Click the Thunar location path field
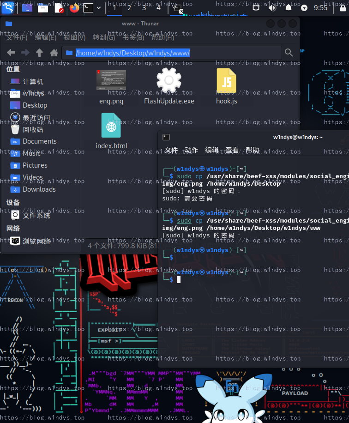This screenshot has width=349, height=423. click(172, 53)
